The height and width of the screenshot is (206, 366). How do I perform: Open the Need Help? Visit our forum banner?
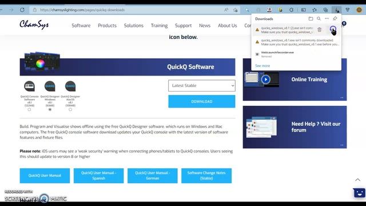[295, 127]
